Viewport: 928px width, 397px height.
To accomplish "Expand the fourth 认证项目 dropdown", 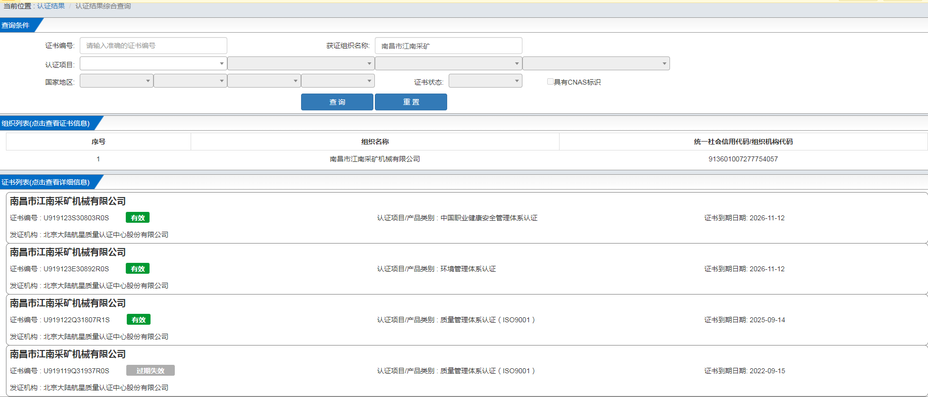I will point(596,64).
